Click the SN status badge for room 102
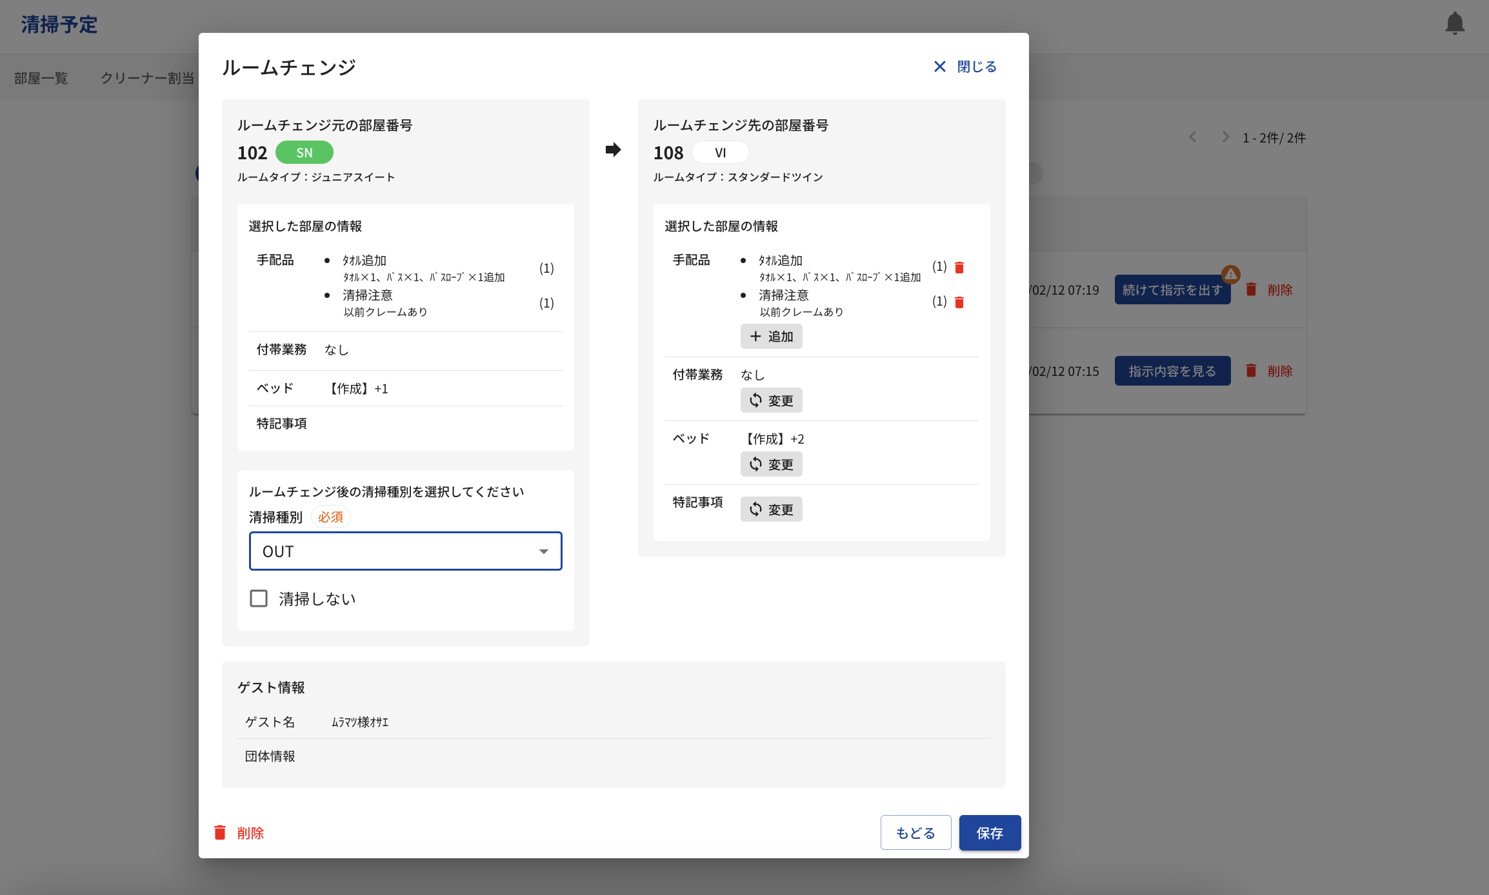The image size is (1489, 895). pos(305,153)
